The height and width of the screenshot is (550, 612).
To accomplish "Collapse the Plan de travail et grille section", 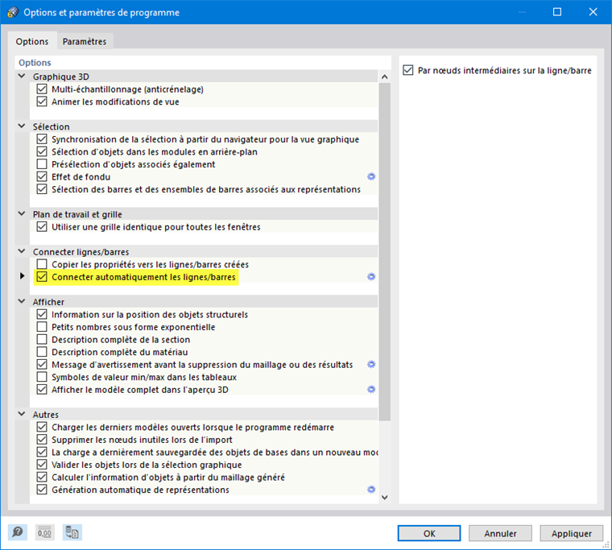I will pyautogui.click(x=22, y=214).
